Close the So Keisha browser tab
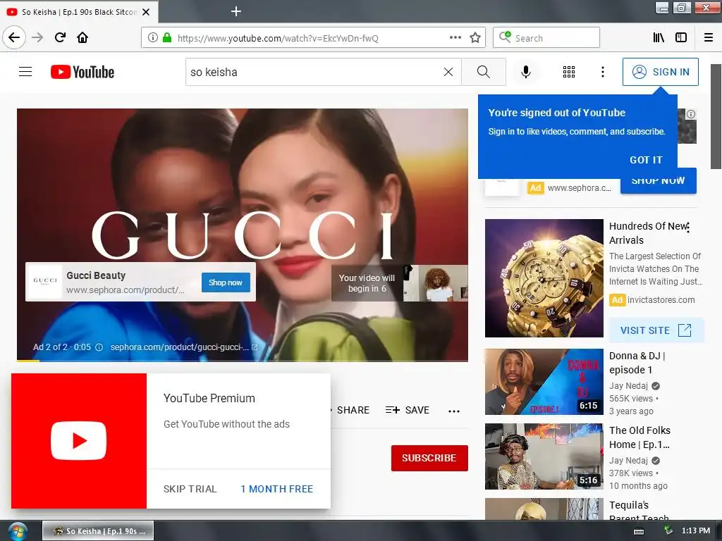The image size is (722, 541). coord(146,12)
